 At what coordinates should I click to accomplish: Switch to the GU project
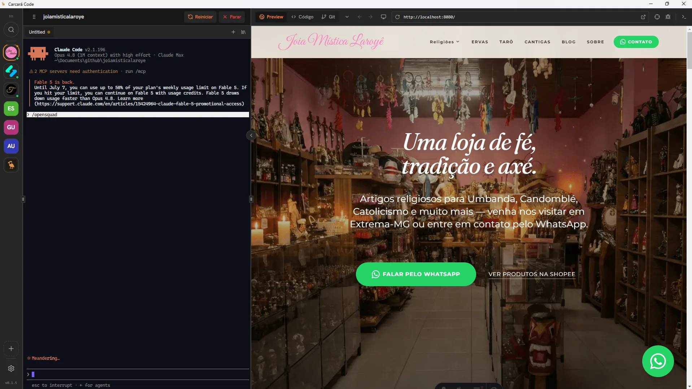pyautogui.click(x=11, y=127)
